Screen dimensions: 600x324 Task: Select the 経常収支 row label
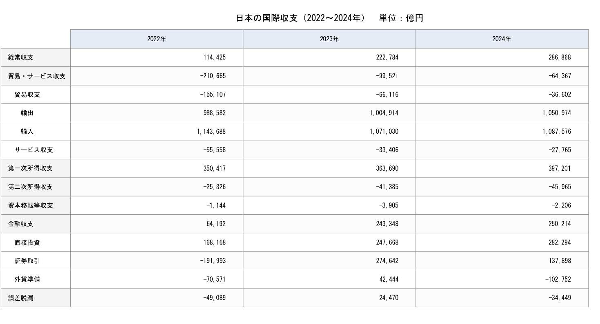pos(21,57)
